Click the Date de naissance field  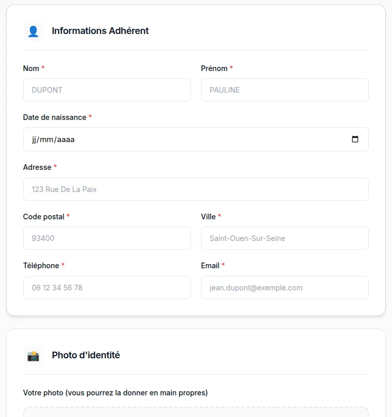(x=196, y=140)
